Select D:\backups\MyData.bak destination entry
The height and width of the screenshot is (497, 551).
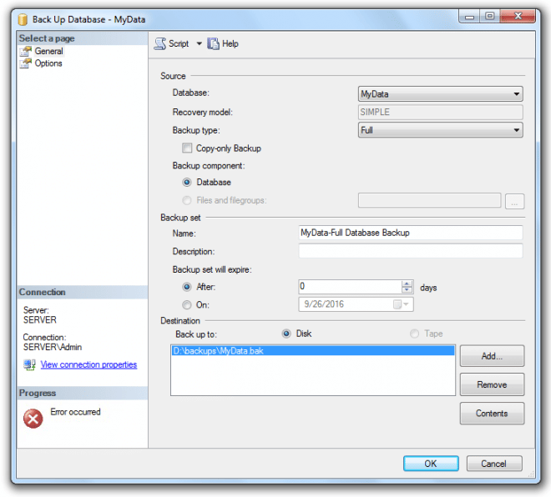tap(313, 351)
